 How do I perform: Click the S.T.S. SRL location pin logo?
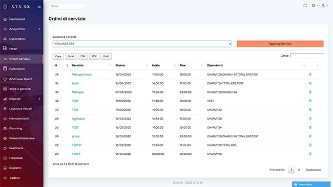pyautogui.click(x=5, y=7)
